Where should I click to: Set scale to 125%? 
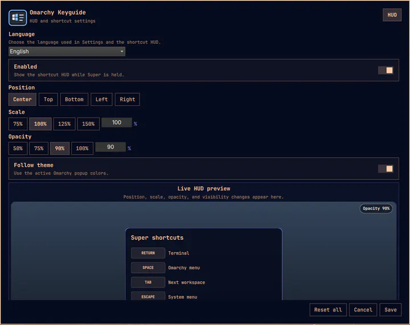[x=64, y=124]
